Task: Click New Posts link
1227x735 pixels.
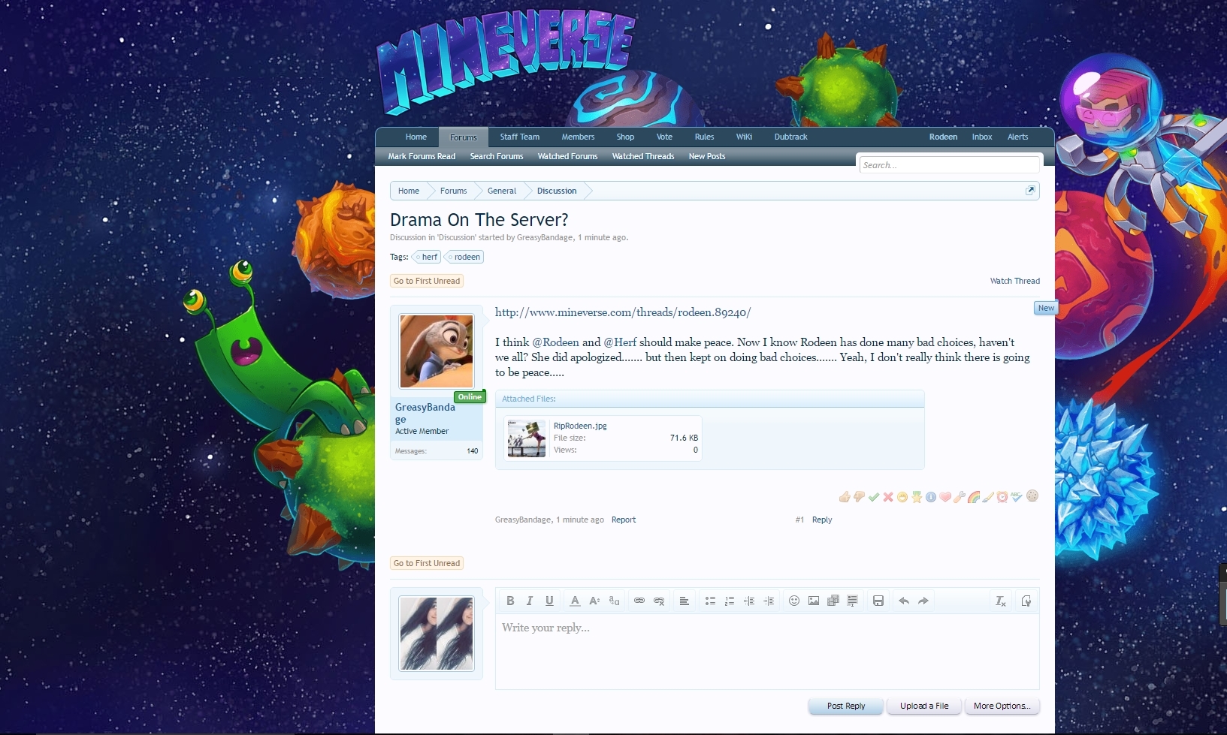Action: point(707,156)
